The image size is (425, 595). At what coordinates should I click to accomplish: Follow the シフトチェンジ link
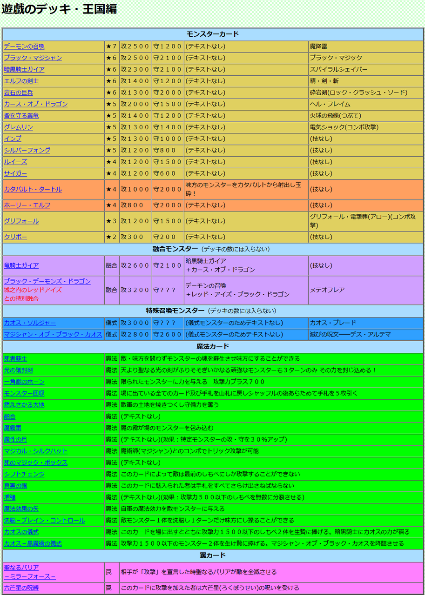tap(24, 475)
